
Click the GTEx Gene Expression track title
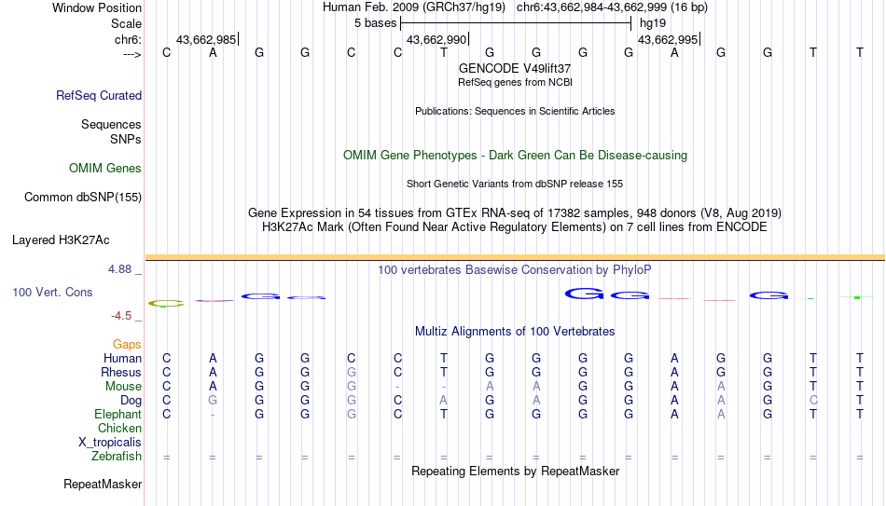coord(515,212)
